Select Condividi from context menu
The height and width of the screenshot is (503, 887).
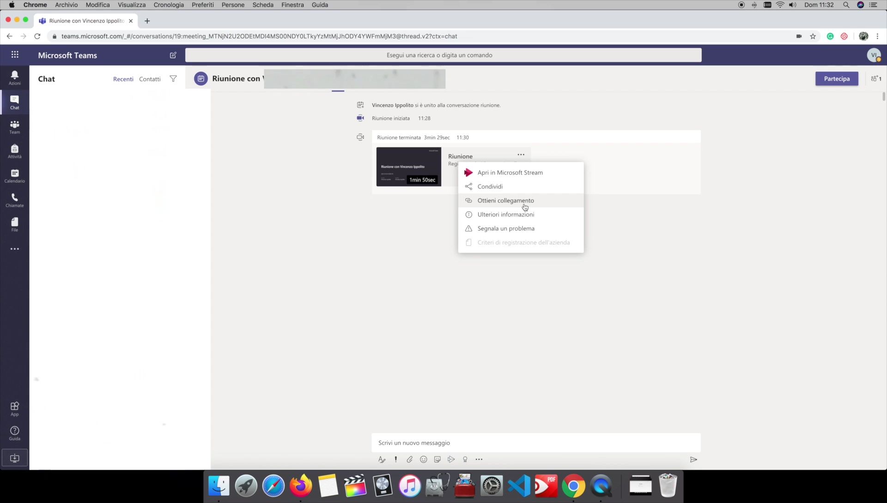tap(521, 186)
